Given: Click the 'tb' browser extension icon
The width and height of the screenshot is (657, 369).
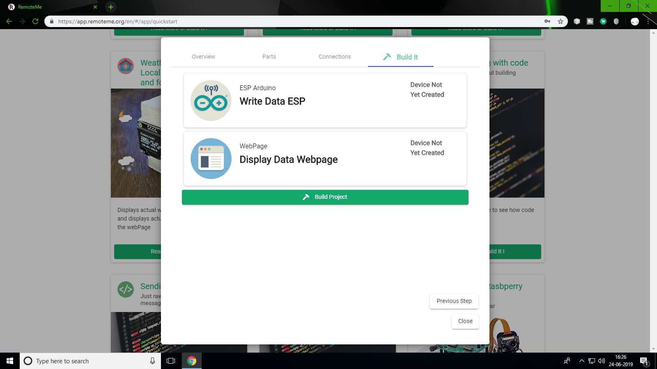Looking at the screenshot, I should 590,21.
